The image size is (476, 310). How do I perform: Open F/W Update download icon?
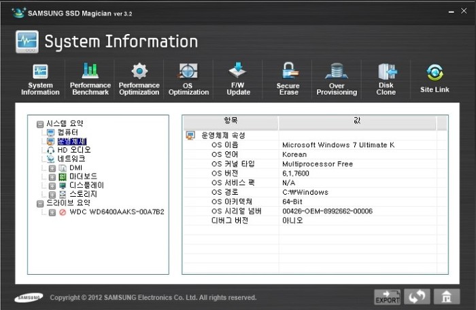(238, 71)
